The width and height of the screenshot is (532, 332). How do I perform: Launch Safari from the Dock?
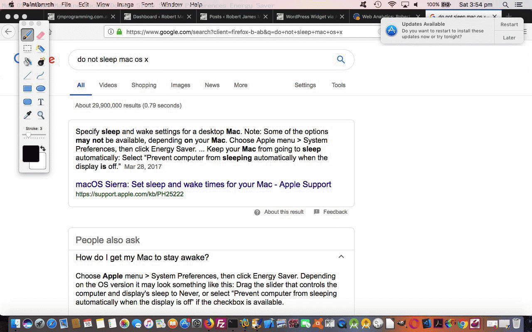point(52,323)
